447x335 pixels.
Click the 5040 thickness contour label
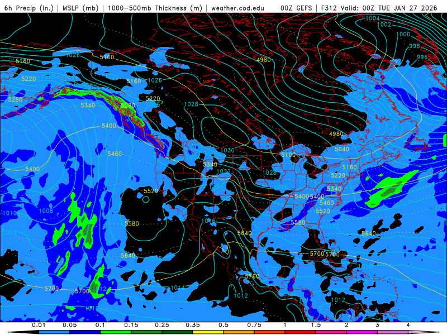point(342,149)
